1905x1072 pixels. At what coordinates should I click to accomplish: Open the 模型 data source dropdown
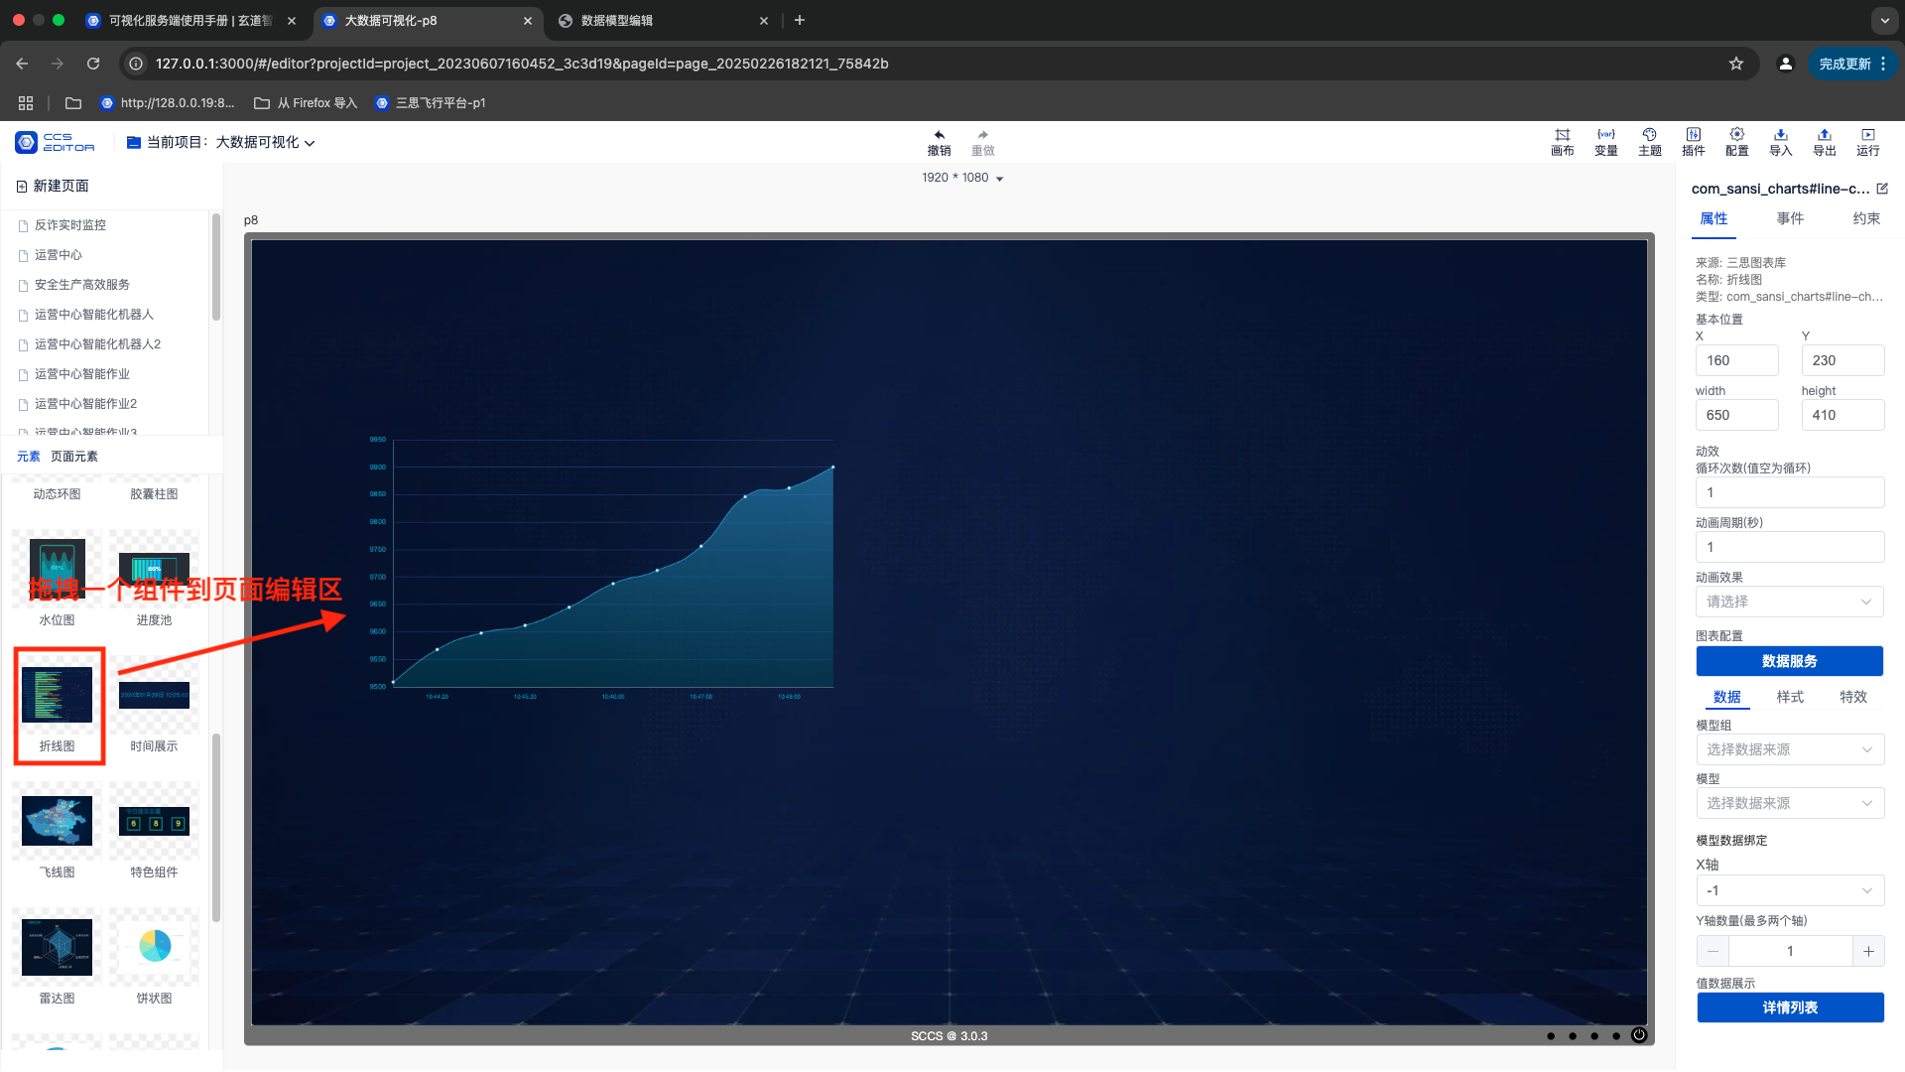click(x=1789, y=803)
